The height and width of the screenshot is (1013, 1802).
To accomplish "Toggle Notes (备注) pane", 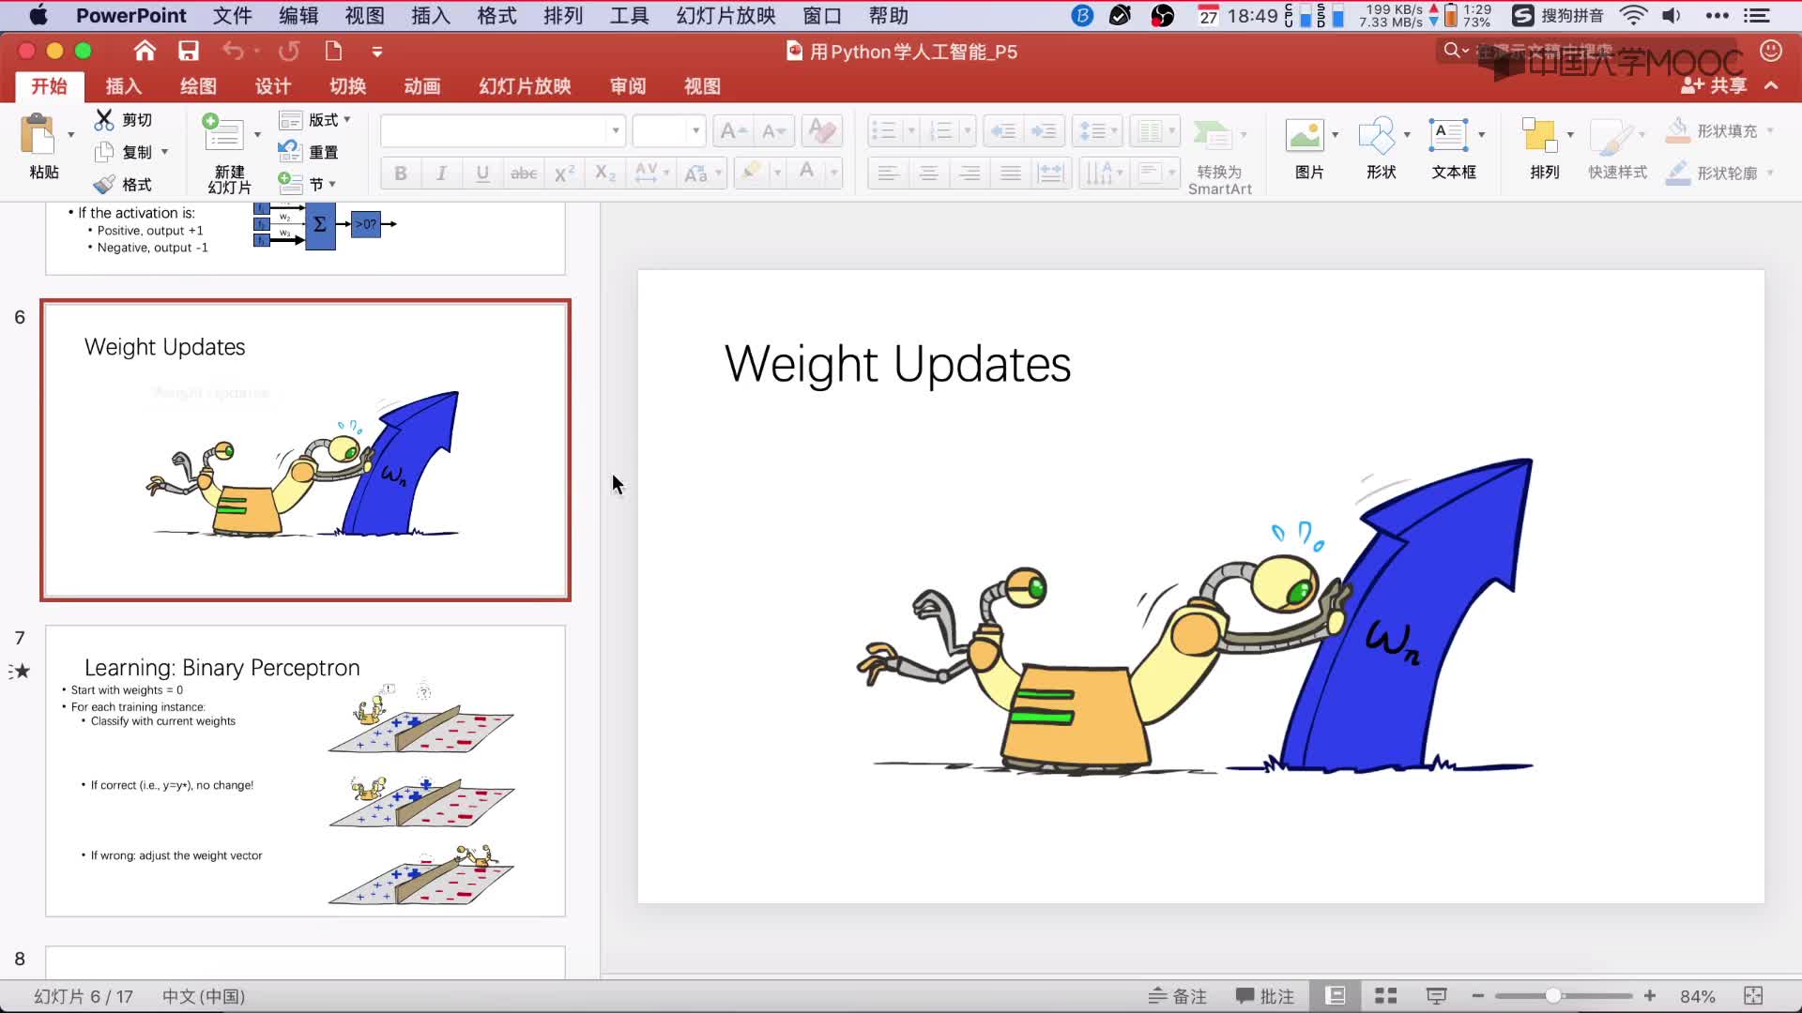I will click(x=1178, y=996).
